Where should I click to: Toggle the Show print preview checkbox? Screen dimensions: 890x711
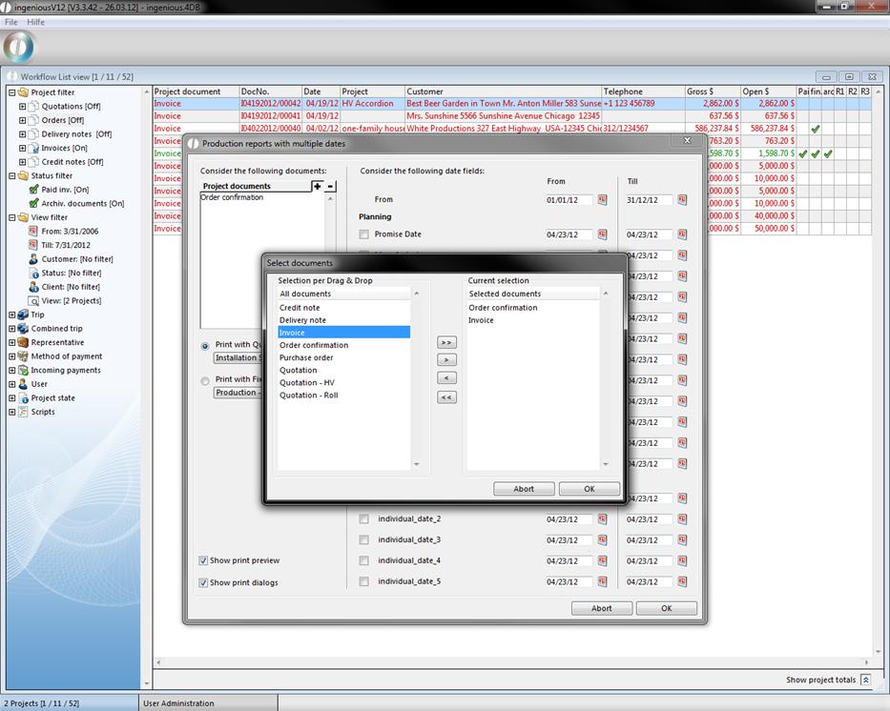pos(203,560)
